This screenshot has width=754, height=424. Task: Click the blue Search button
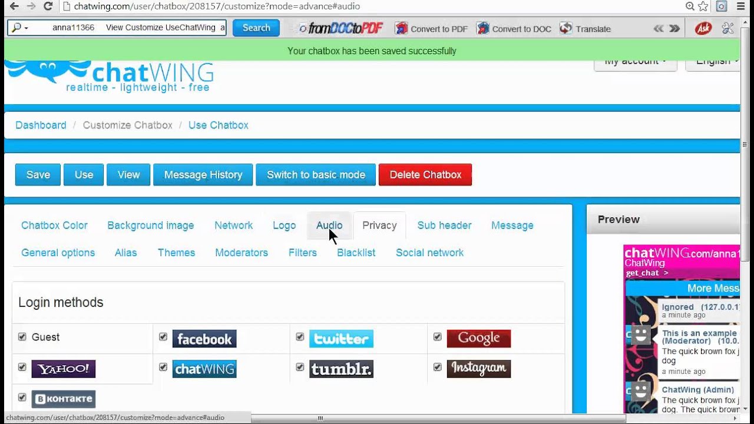[256, 28]
